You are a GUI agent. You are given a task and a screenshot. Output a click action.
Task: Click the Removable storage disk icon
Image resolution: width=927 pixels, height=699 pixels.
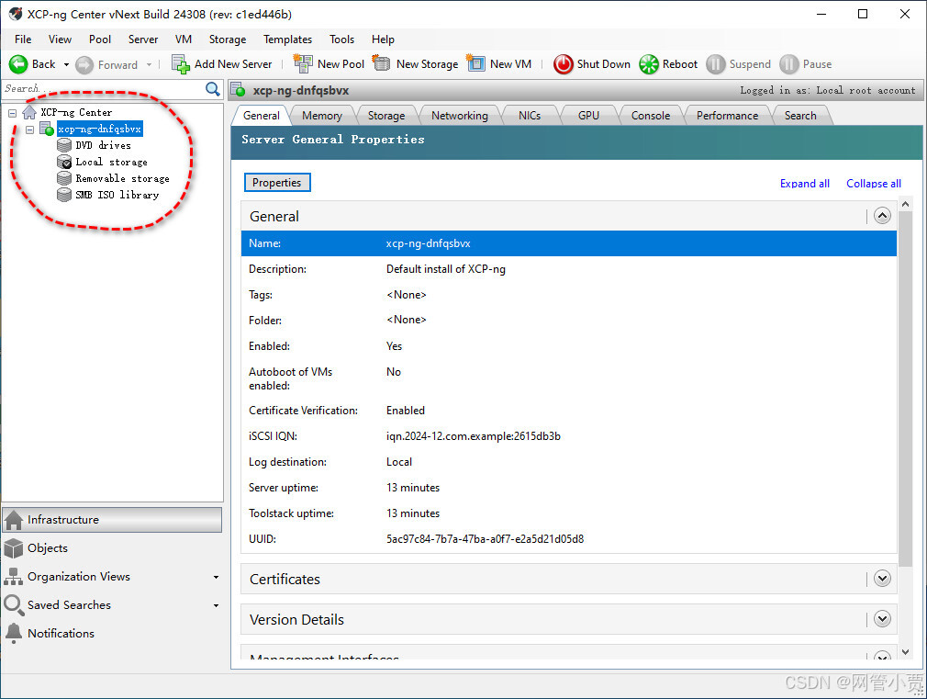(64, 178)
